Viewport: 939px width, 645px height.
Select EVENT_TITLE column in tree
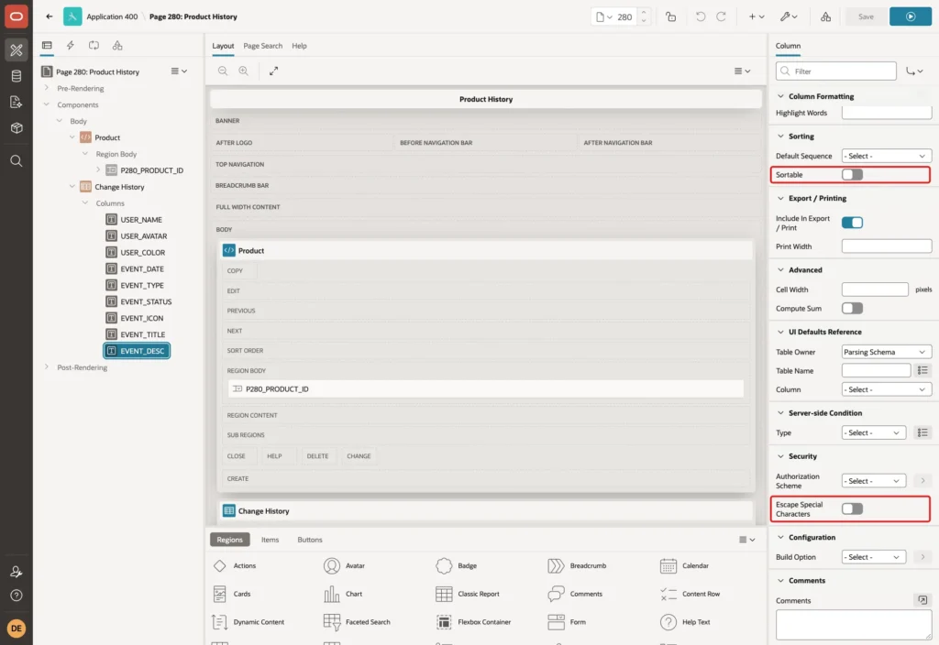point(142,334)
